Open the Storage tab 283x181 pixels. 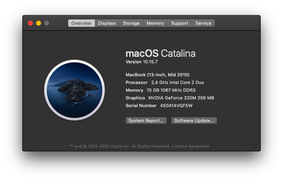pyautogui.click(x=131, y=23)
